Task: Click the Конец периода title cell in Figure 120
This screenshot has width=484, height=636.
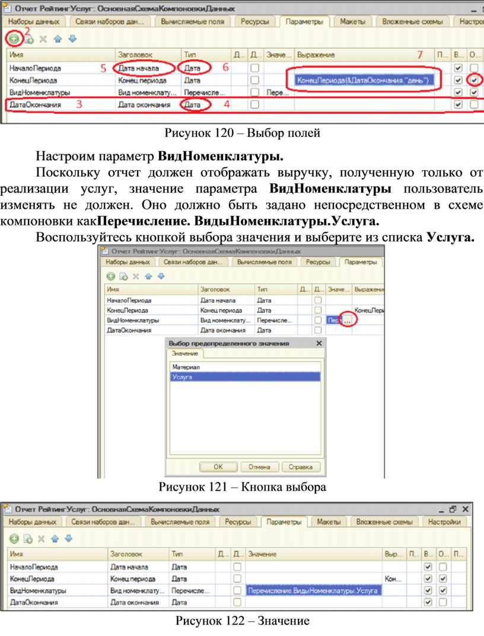Action: [142, 80]
